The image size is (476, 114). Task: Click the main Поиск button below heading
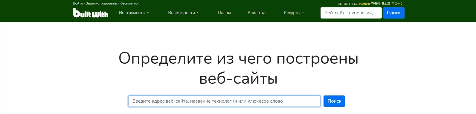(334, 101)
